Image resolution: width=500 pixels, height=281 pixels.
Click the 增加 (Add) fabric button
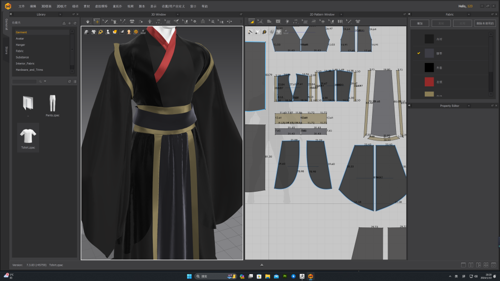click(x=419, y=23)
